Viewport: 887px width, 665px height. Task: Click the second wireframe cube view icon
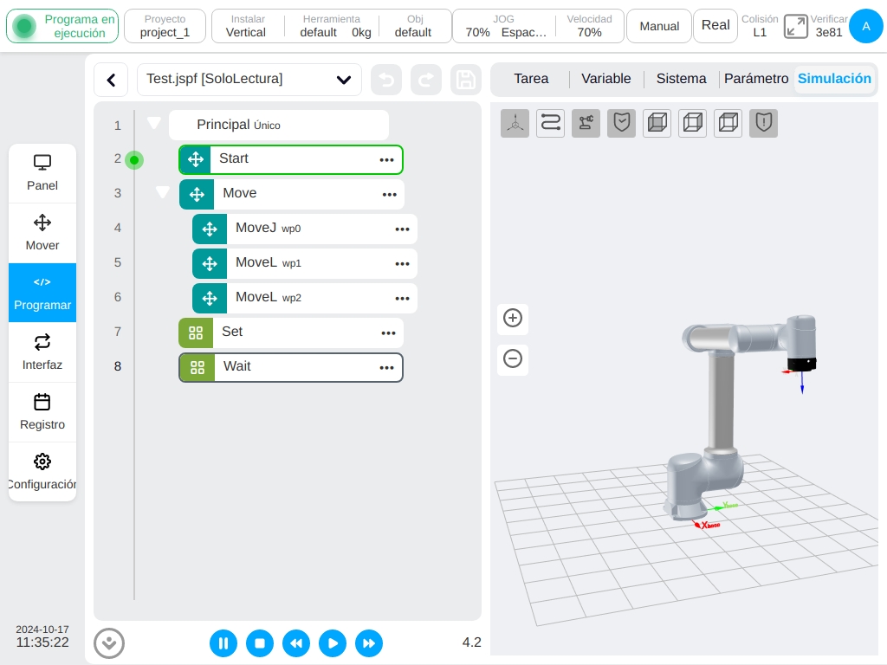click(x=693, y=123)
